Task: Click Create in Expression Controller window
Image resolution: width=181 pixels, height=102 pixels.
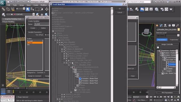Action: tap(33, 28)
